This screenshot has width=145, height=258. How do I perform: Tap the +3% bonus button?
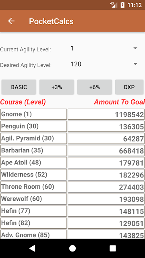57,87
